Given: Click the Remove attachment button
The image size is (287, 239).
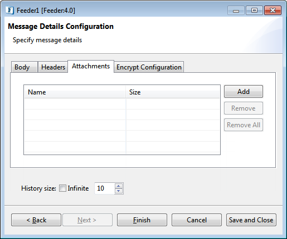Looking at the screenshot, I should click(x=244, y=108).
